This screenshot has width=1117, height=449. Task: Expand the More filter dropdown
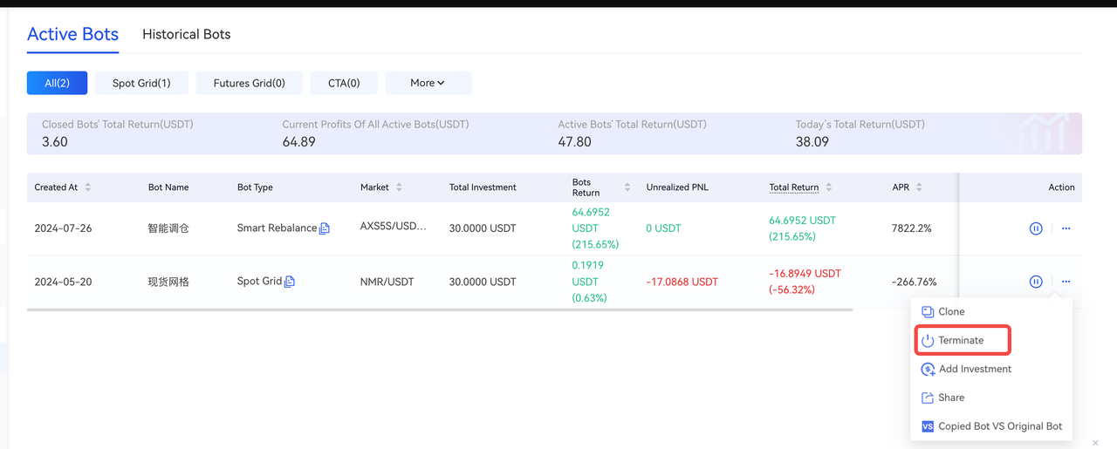428,83
